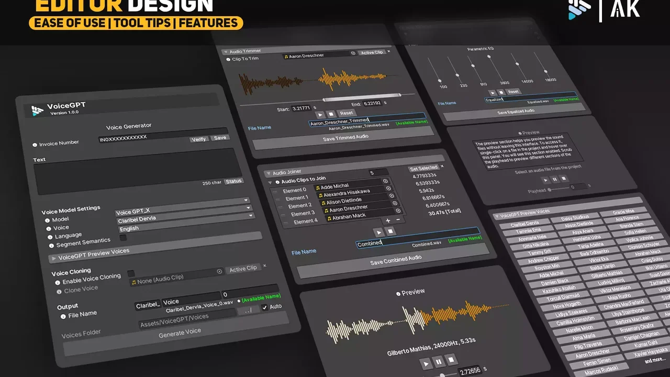Click the info icon next to Model

47,221
